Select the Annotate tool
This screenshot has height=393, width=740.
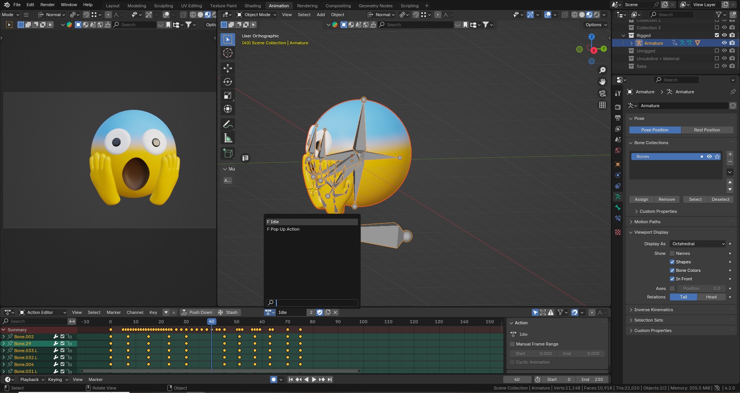(228, 124)
